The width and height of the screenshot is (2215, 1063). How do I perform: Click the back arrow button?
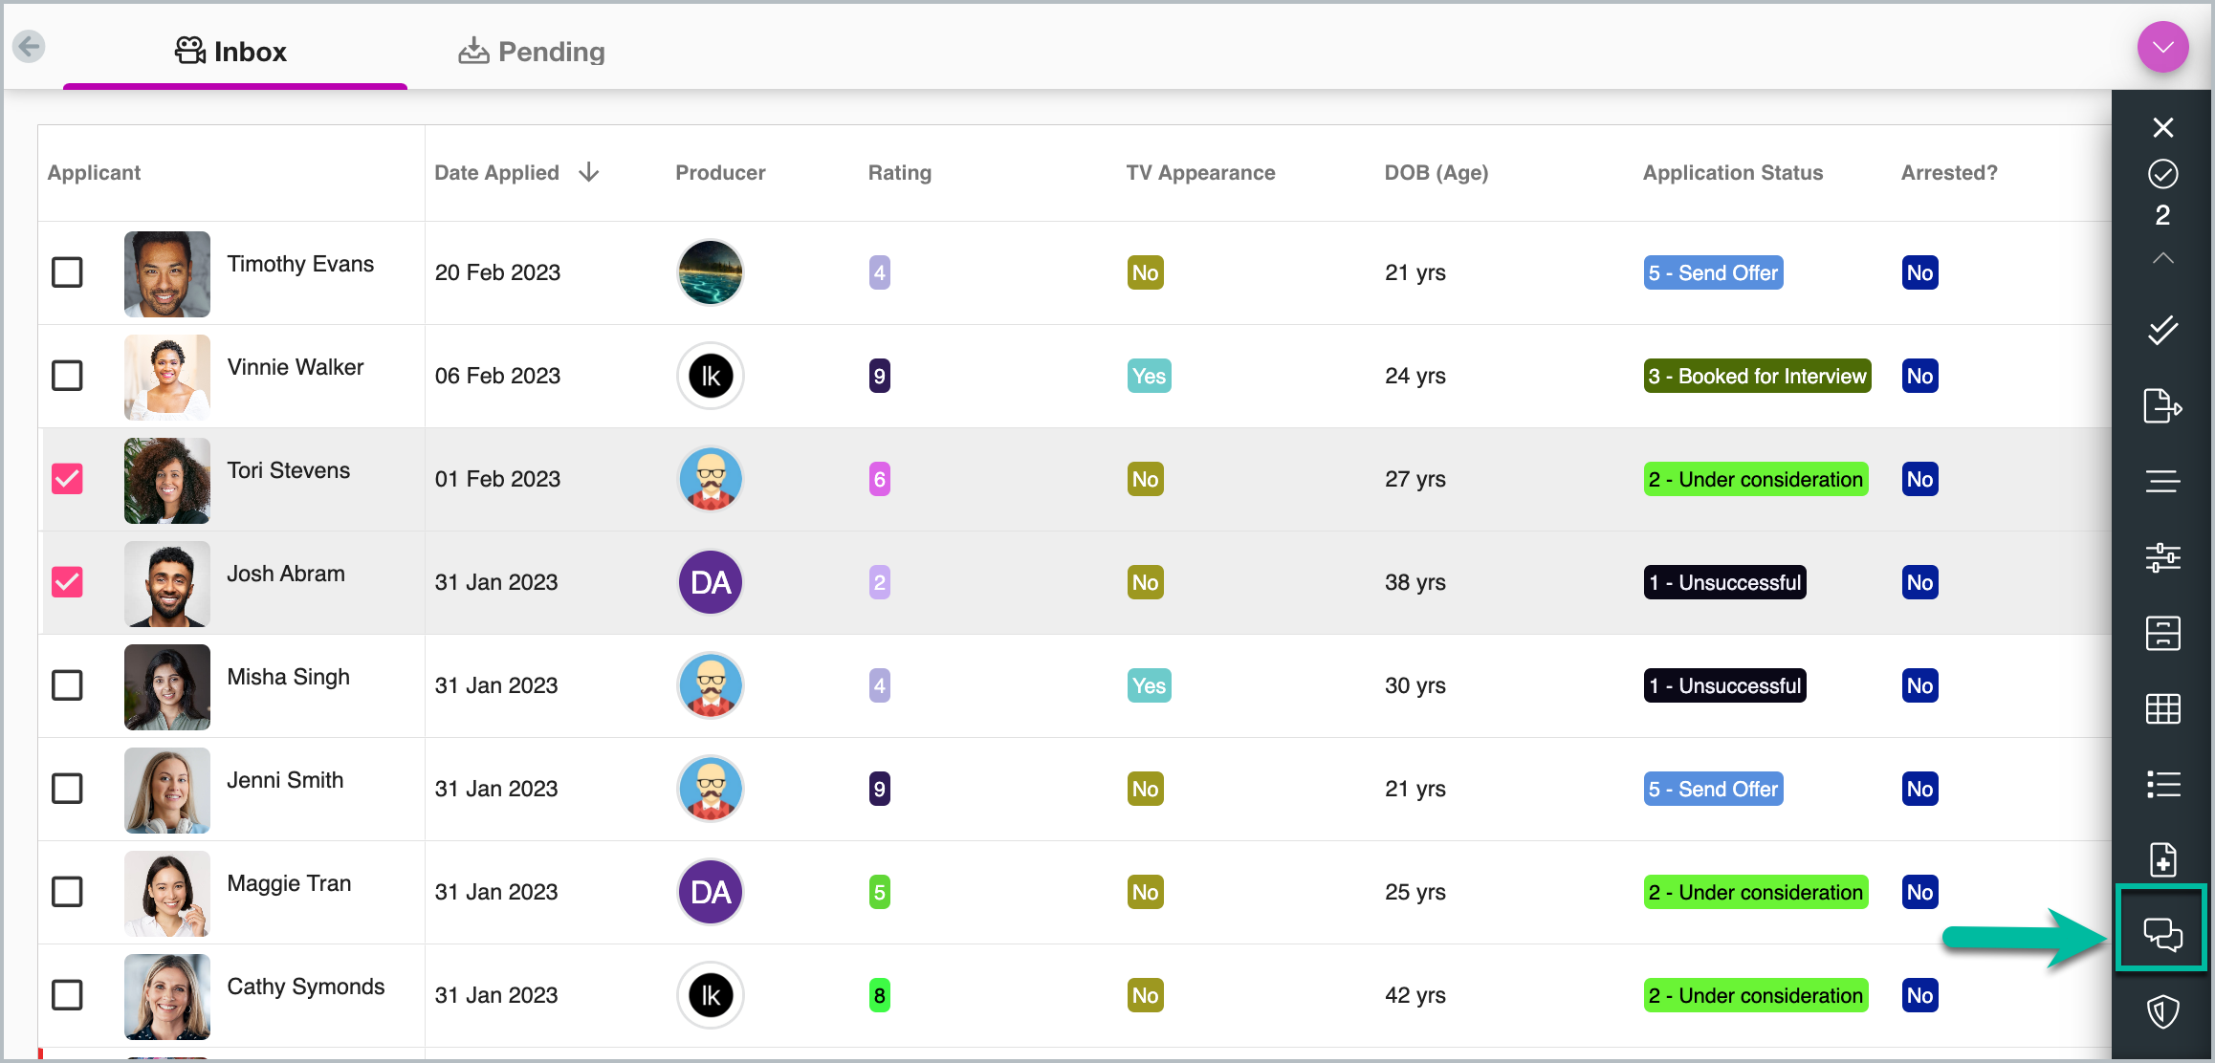point(30,46)
